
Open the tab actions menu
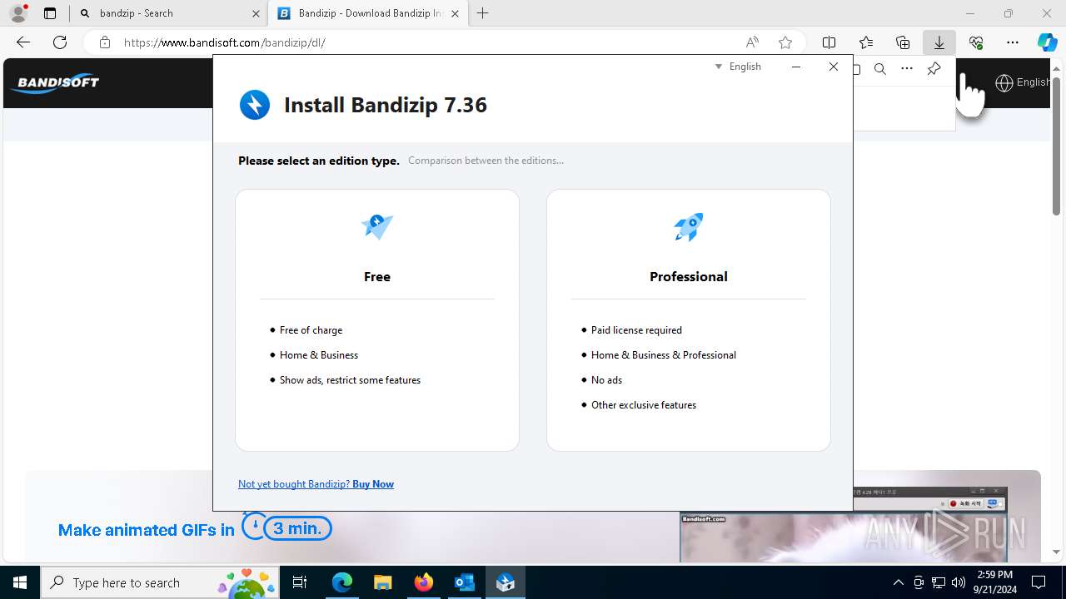pos(50,13)
